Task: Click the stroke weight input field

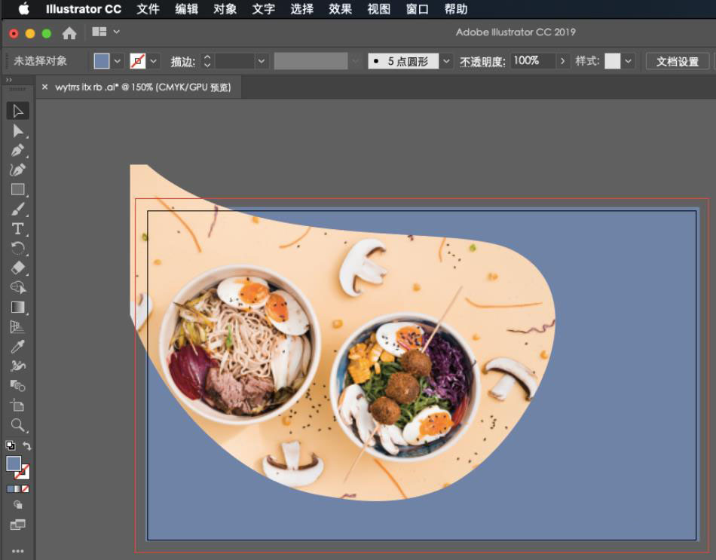Action: [x=234, y=61]
